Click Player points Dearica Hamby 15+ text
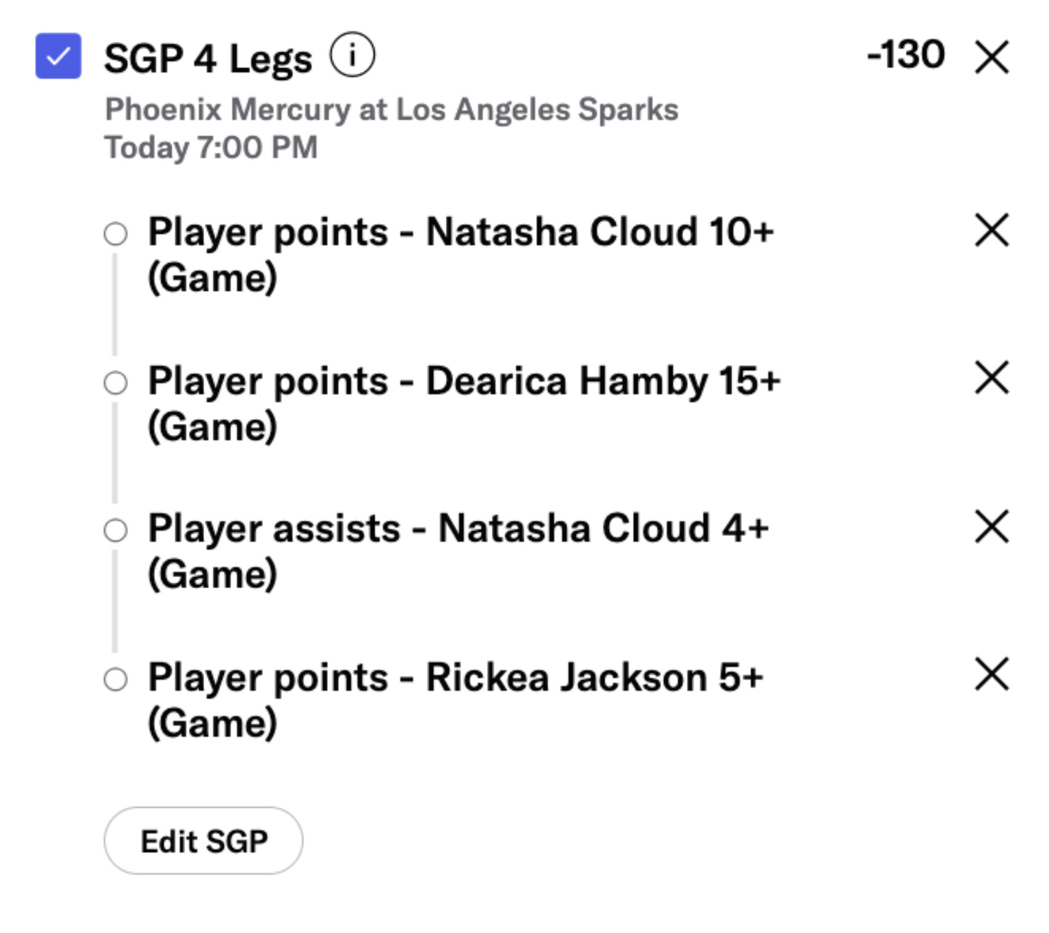Screen dimensions: 1049x933 pos(464,403)
